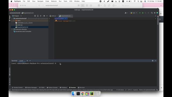172x97 pixels.
Task: Click tool windows quick access icon in status bar
Action: click(10, 90)
